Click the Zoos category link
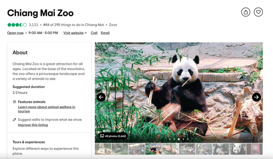273x159 pixels. 113,25
